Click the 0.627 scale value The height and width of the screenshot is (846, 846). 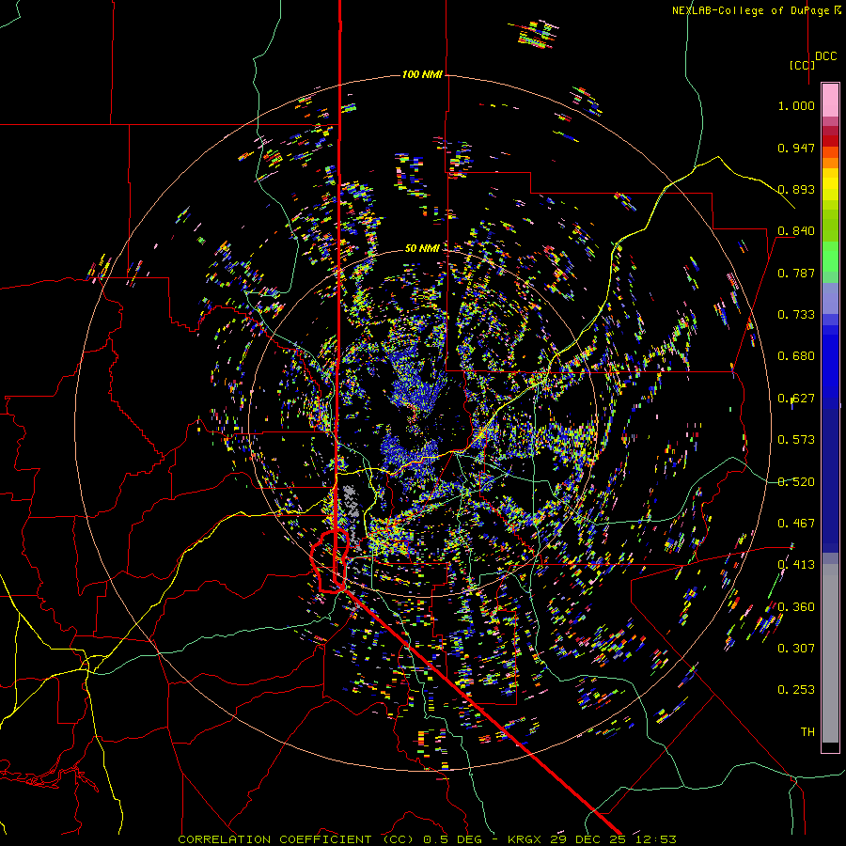796,399
